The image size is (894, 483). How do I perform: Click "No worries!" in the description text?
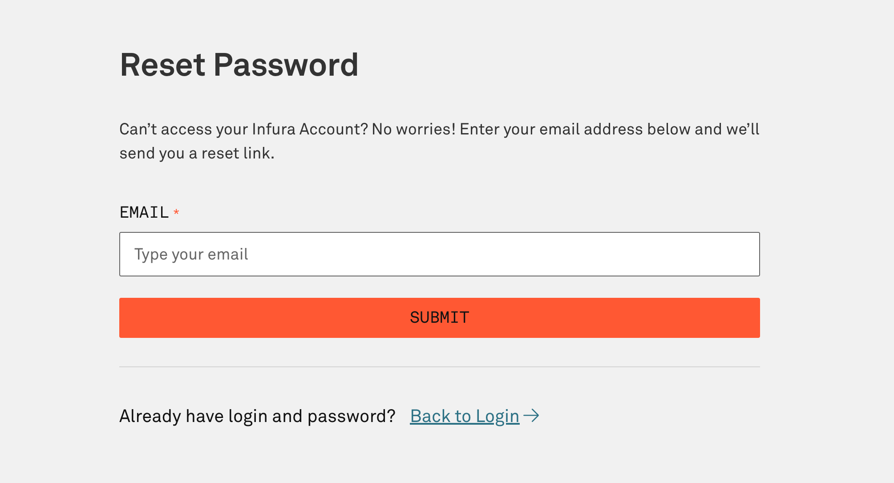(413, 129)
